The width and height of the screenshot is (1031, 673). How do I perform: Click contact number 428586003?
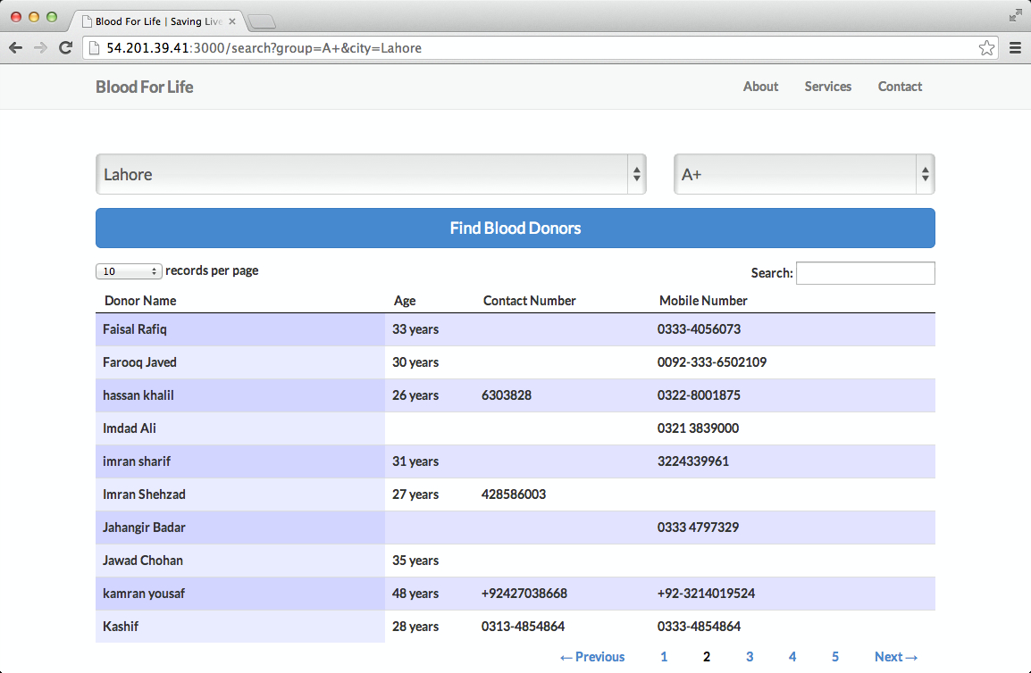[514, 494]
